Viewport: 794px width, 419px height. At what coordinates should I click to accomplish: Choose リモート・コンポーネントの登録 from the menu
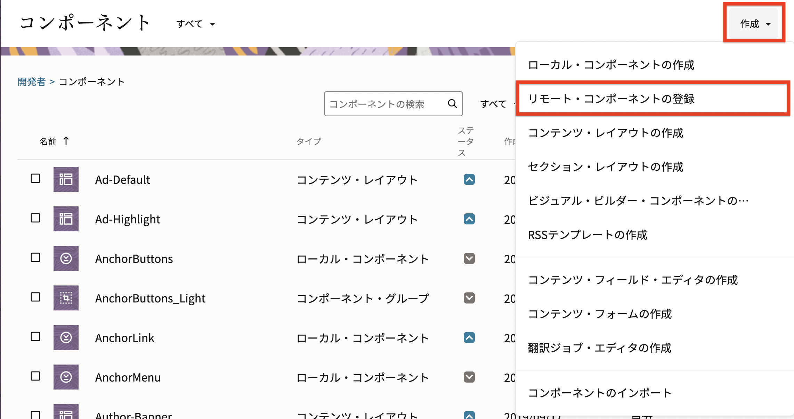tap(611, 99)
